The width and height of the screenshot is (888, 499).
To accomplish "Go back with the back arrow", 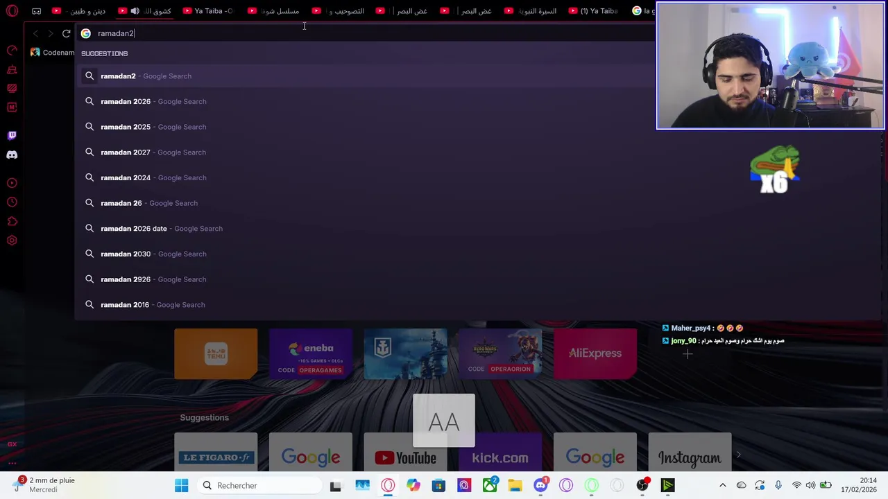I will (x=35, y=33).
